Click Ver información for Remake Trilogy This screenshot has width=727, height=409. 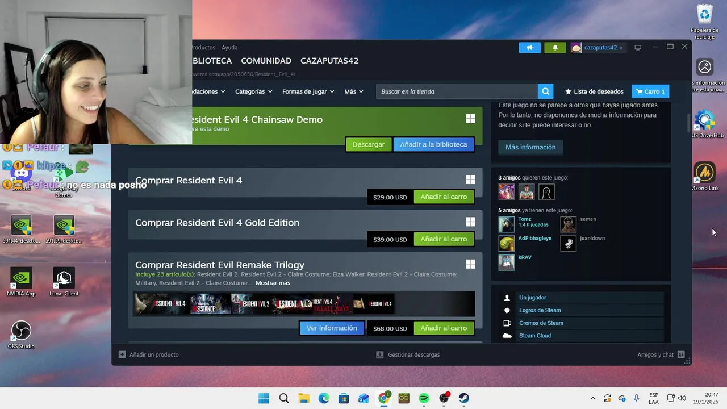click(332, 328)
